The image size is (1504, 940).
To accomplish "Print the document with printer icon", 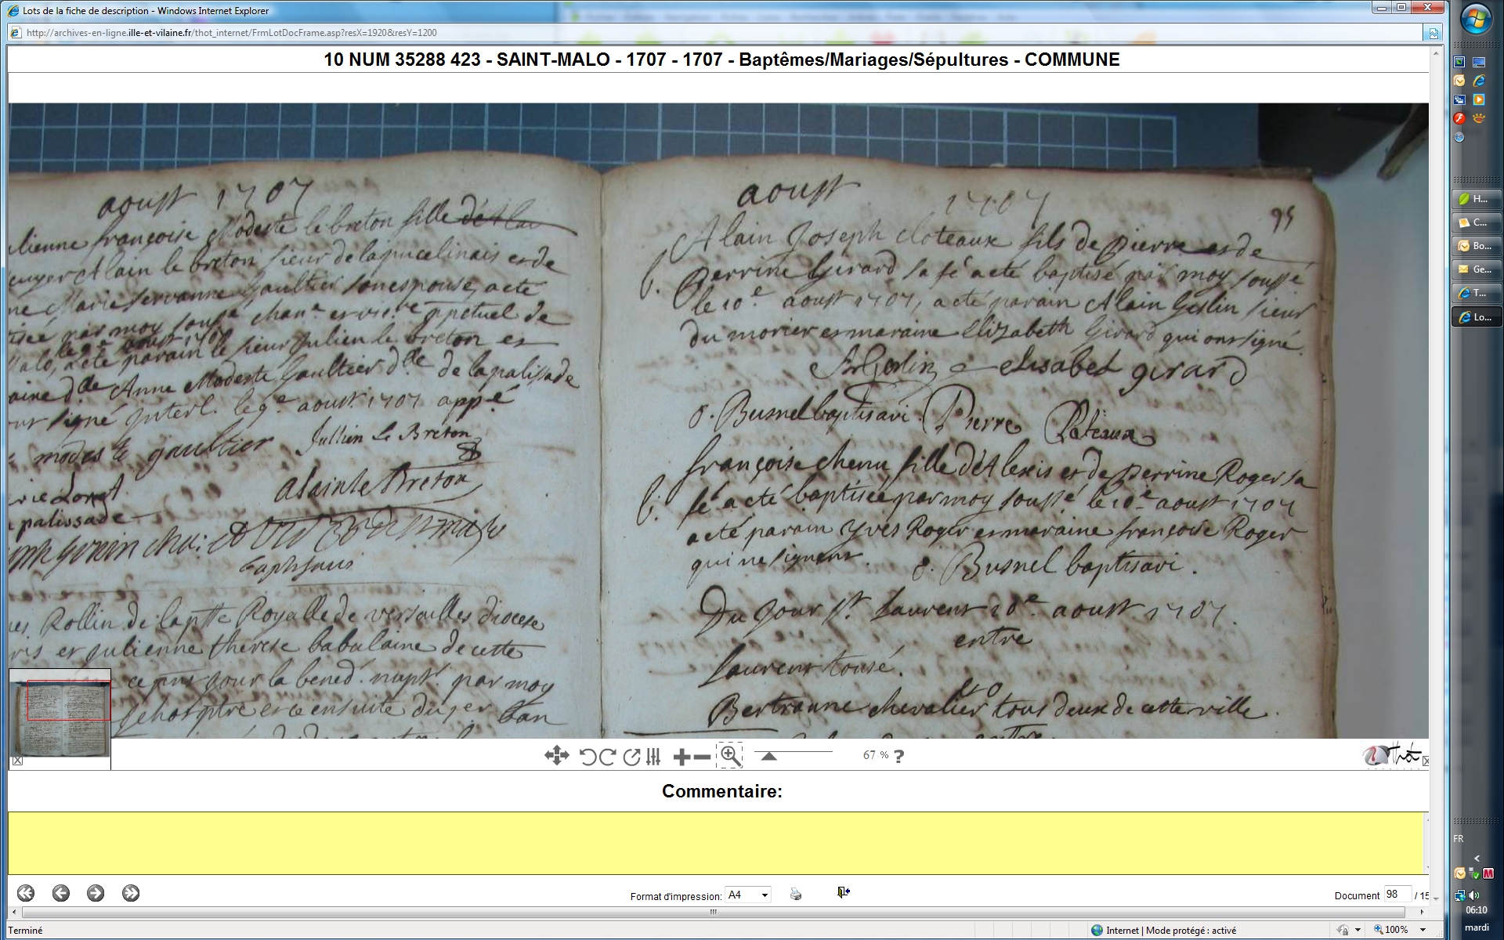I will click(796, 894).
